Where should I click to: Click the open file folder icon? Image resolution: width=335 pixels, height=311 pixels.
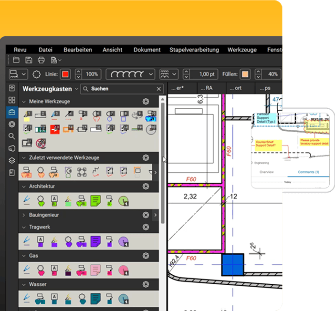pyautogui.click(x=16, y=60)
